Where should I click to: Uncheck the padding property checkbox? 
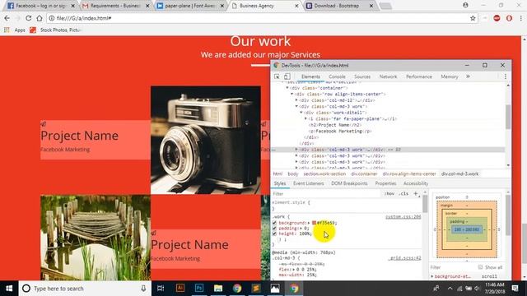274,229
